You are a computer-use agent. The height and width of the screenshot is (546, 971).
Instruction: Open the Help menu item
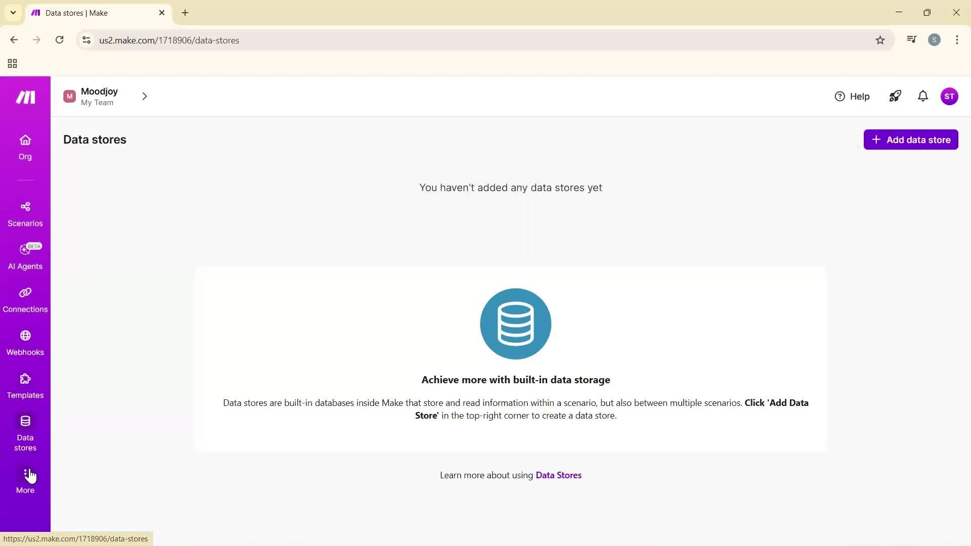pos(852,96)
